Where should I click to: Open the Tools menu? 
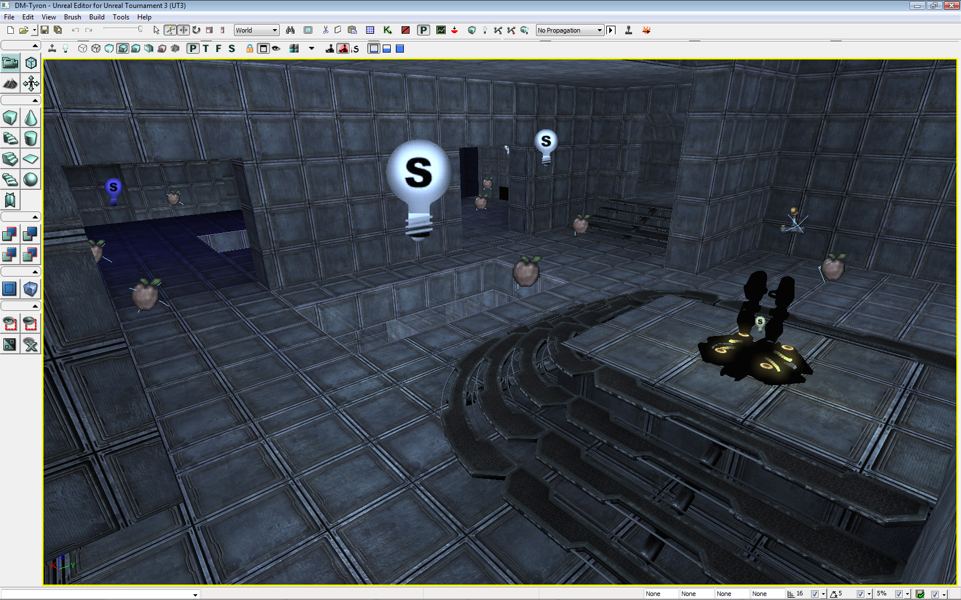click(x=121, y=17)
